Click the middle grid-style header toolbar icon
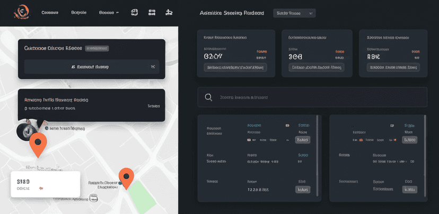439x214 pixels. pyautogui.click(x=152, y=12)
